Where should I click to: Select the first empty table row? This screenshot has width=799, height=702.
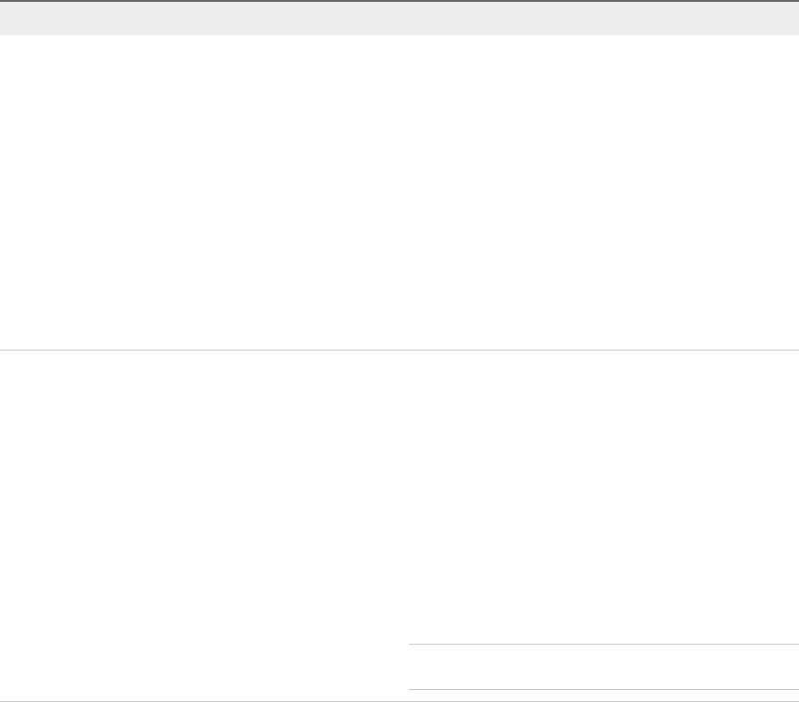pyautogui.click(x=399, y=192)
